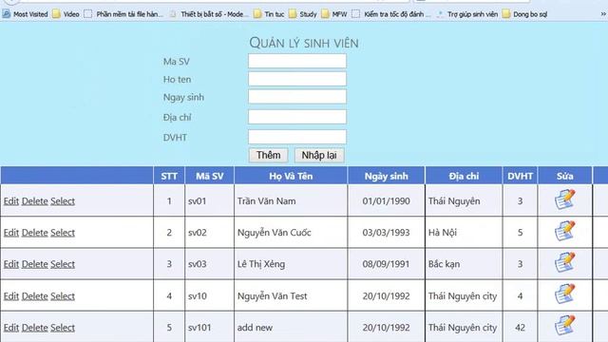Click edit icon in sv101 row
This screenshot has width=608, height=342.
[565, 326]
